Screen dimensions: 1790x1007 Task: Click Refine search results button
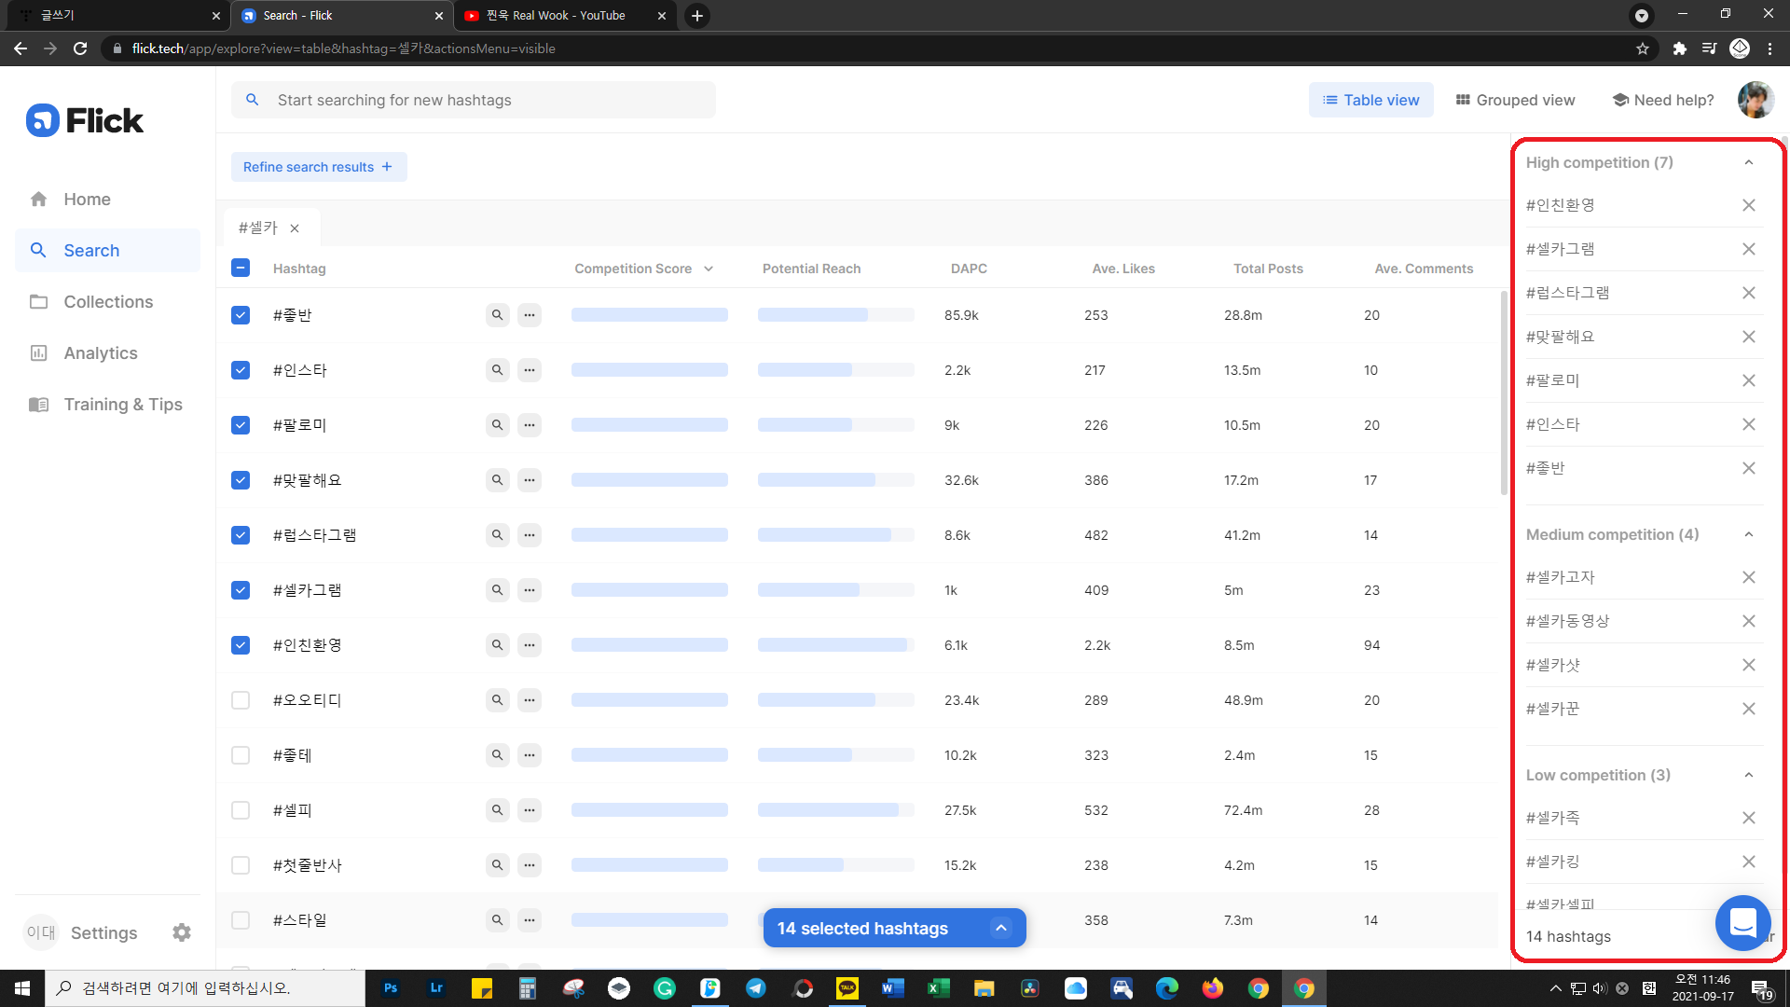click(x=318, y=167)
